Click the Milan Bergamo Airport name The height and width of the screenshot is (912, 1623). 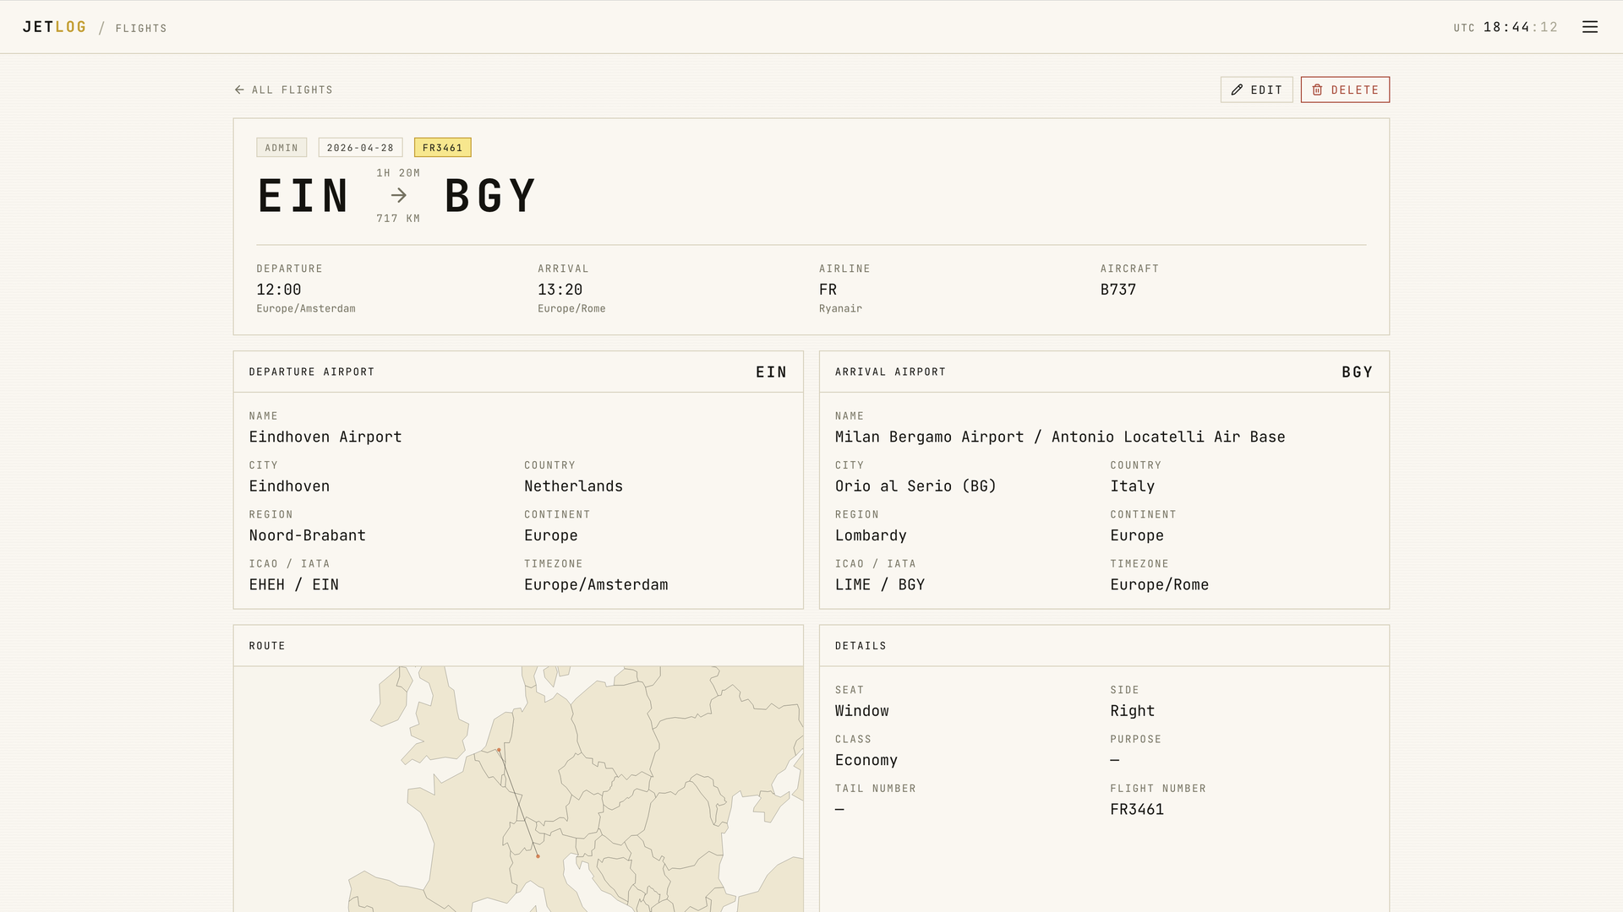point(1060,437)
